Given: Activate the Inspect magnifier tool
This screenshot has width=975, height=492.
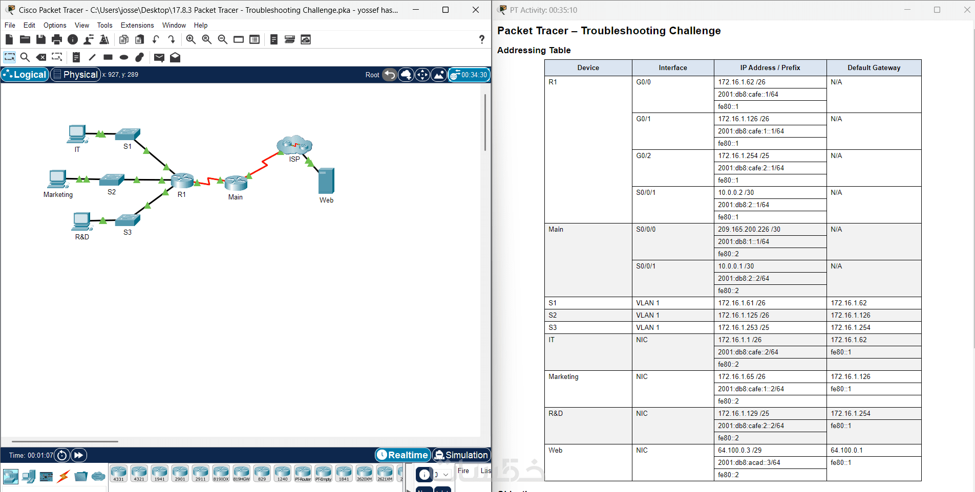Looking at the screenshot, I should [25, 57].
